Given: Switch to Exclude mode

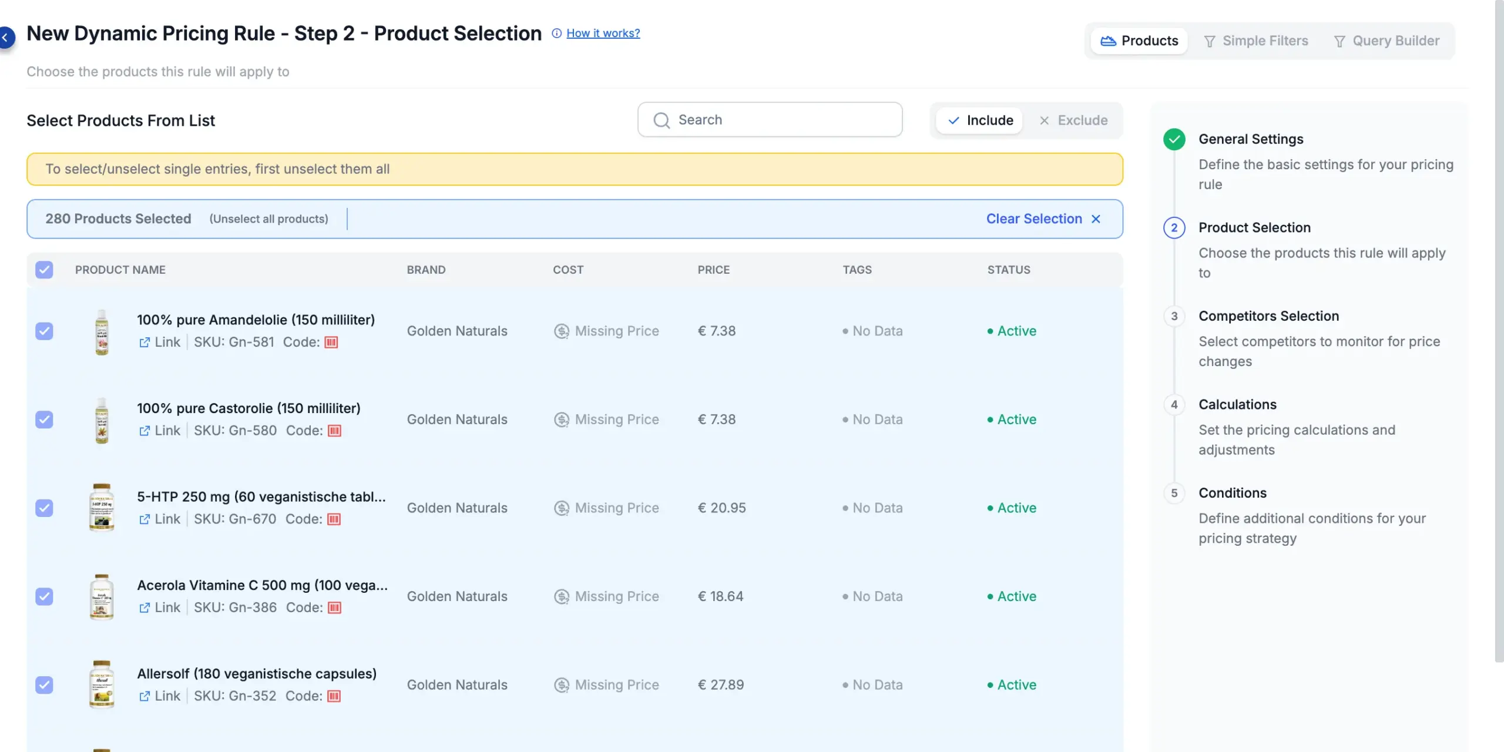Looking at the screenshot, I should coord(1073,120).
